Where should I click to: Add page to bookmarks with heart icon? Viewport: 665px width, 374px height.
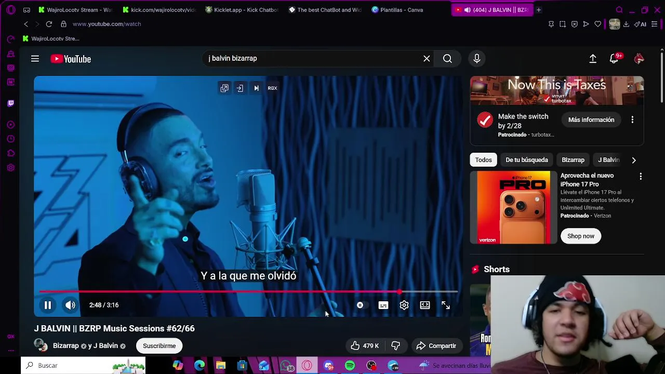coord(598,24)
